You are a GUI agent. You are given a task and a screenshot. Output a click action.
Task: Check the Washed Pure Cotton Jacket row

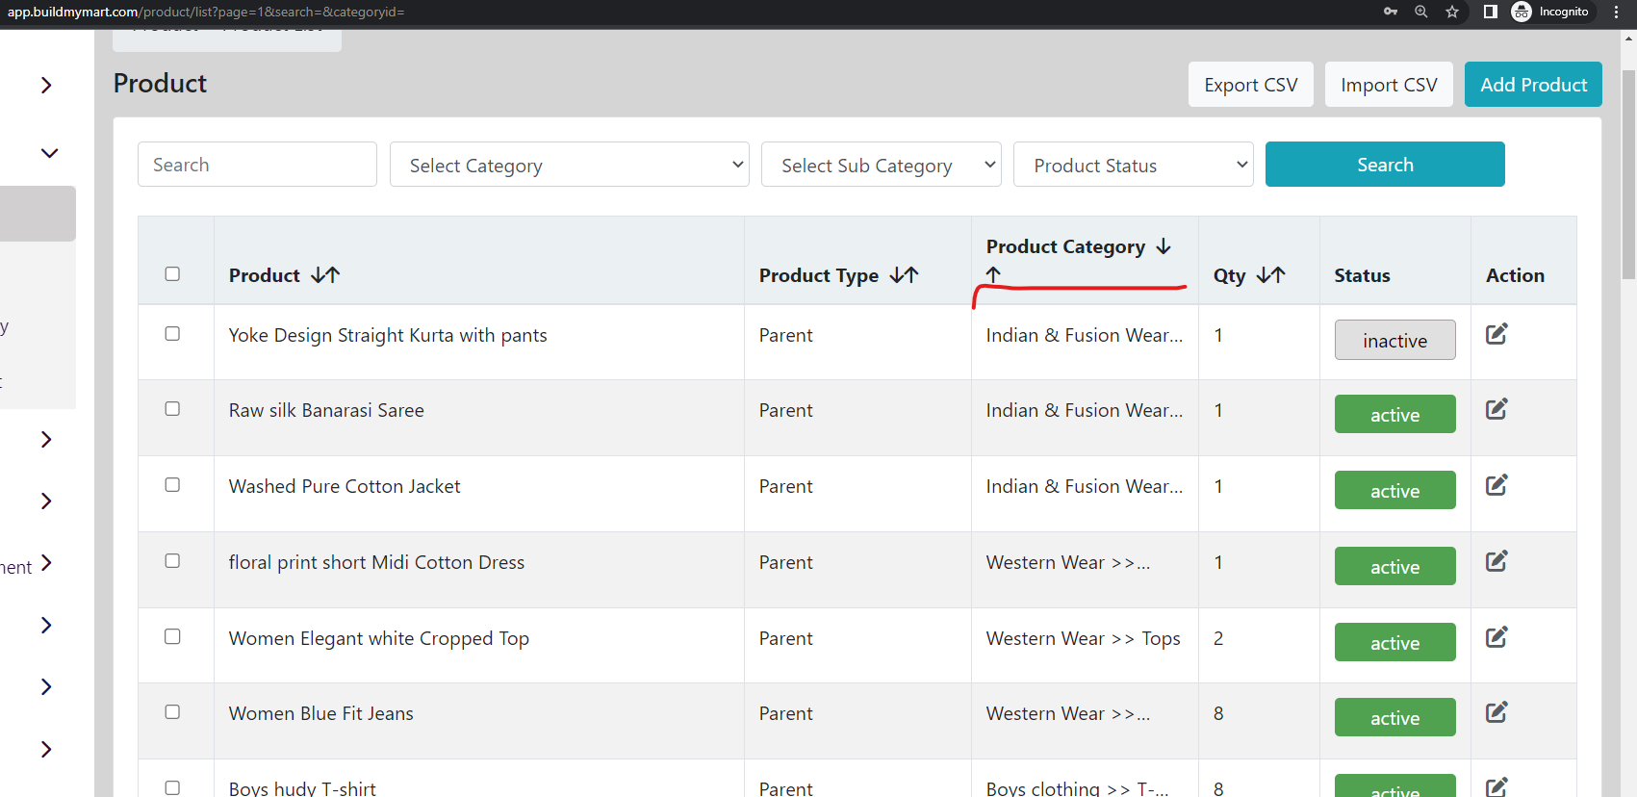click(x=172, y=485)
